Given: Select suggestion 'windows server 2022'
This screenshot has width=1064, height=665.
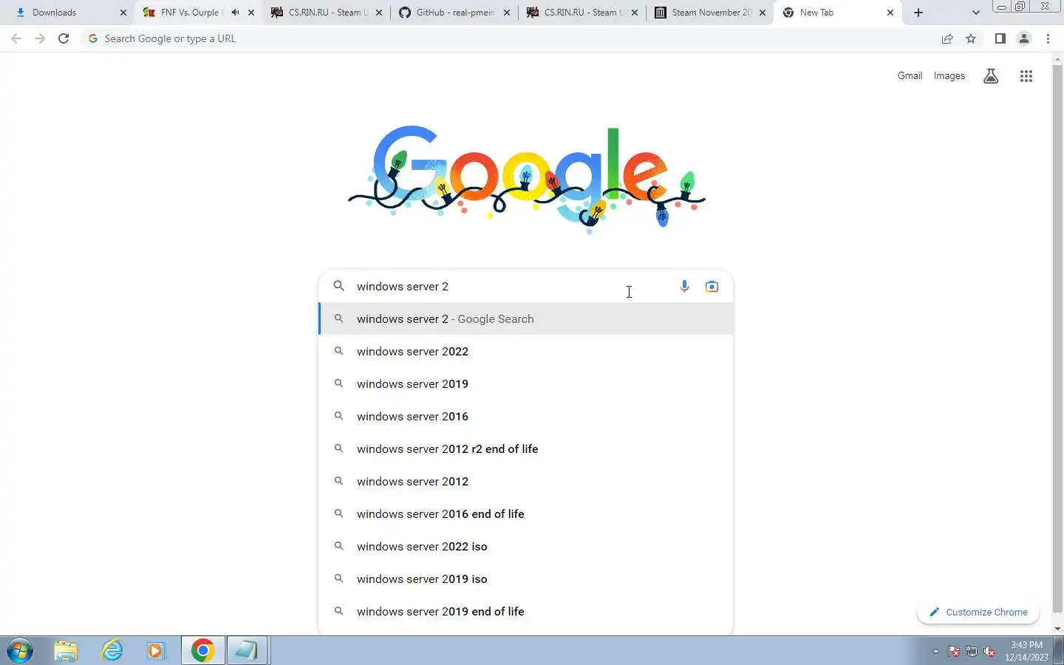Looking at the screenshot, I should (526, 352).
